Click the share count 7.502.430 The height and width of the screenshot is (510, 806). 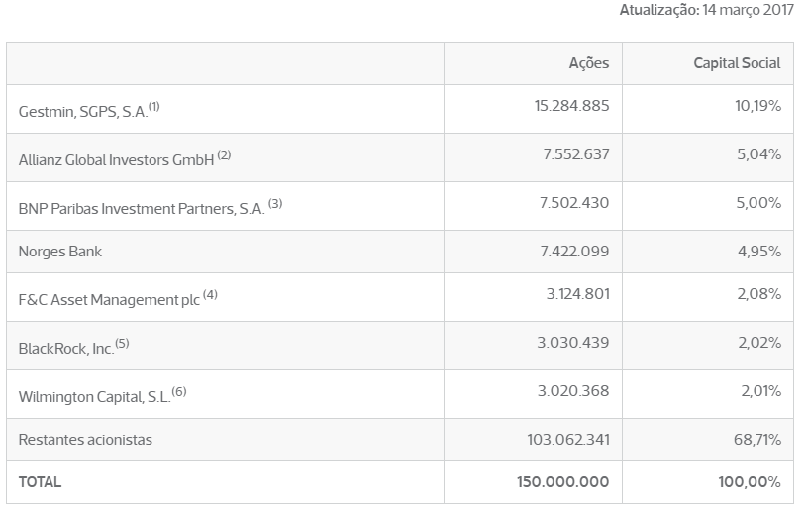tap(574, 203)
